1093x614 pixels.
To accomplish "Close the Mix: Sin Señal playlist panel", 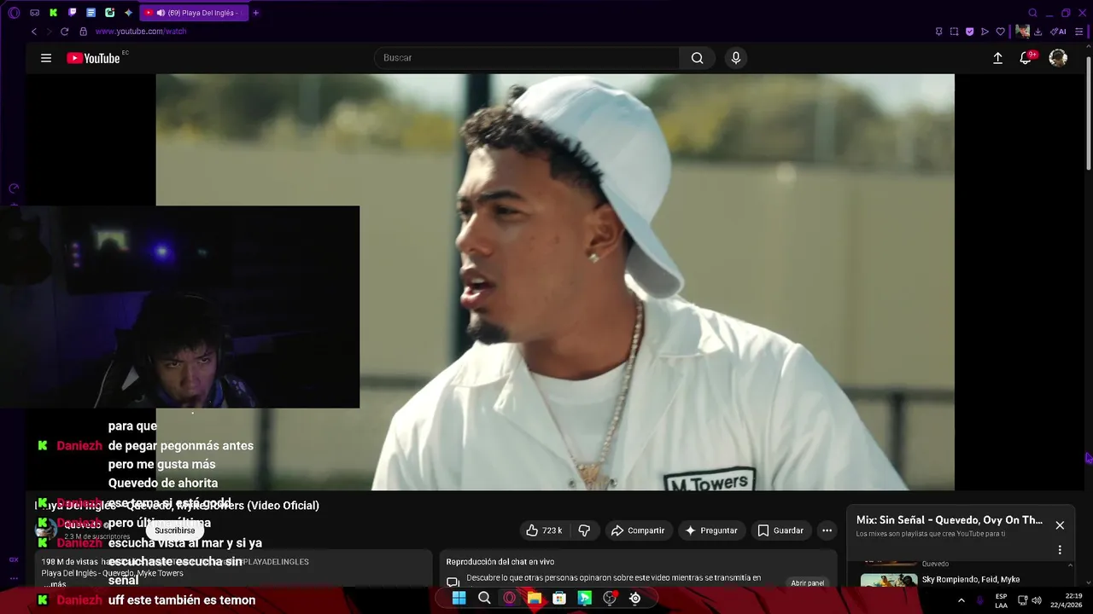I will (1060, 525).
